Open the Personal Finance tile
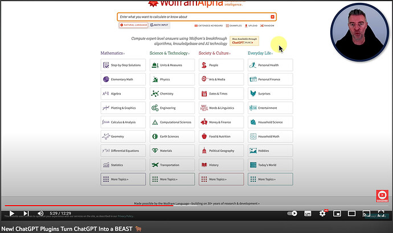The height and width of the screenshot is (233, 393). pos(271,80)
